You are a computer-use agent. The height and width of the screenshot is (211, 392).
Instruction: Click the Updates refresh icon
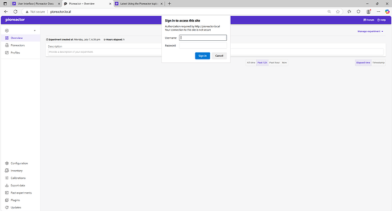[7, 208]
